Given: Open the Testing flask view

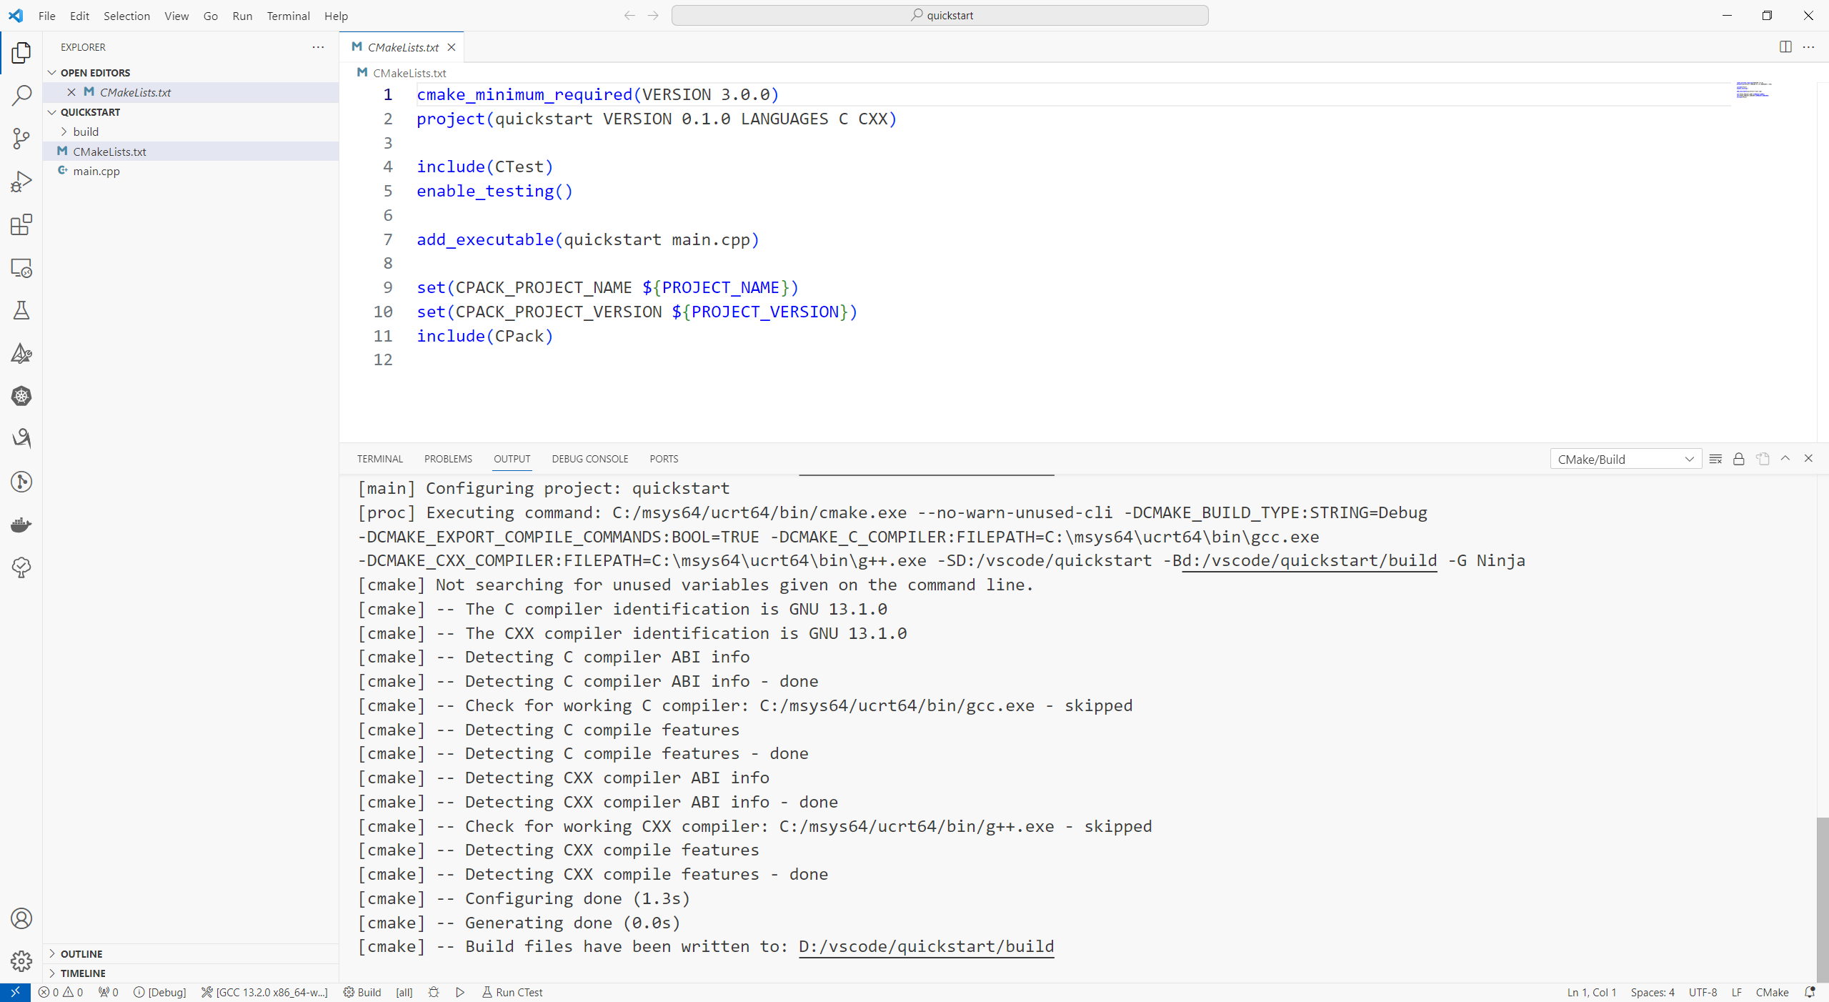Looking at the screenshot, I should [x=21, y=310].
